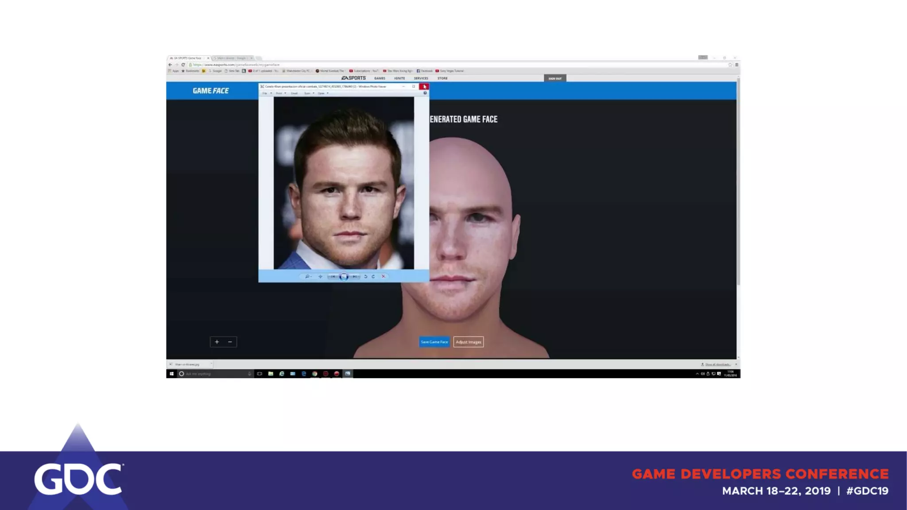The height and width of the screenshot is (510, 907).
Task: Click the SIGN OUT button
Action: [554, 78]
